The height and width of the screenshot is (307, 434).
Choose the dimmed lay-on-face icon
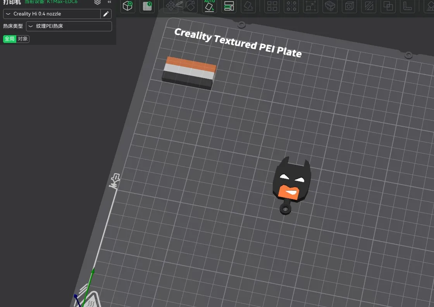(248, 6)
